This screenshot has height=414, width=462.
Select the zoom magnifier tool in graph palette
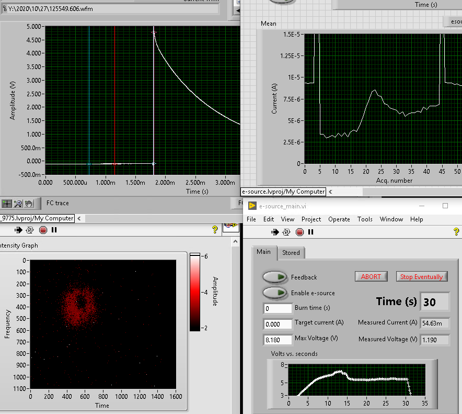click(x=18, y=203)
